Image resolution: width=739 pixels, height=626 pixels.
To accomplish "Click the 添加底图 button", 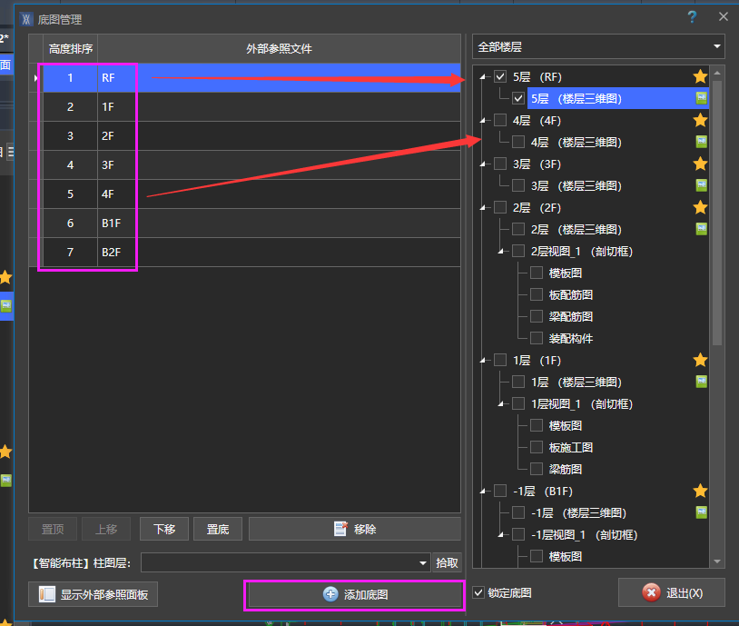I will pos(355,594).
